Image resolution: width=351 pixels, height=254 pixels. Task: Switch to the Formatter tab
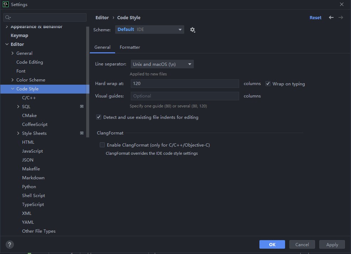point(130,47)
